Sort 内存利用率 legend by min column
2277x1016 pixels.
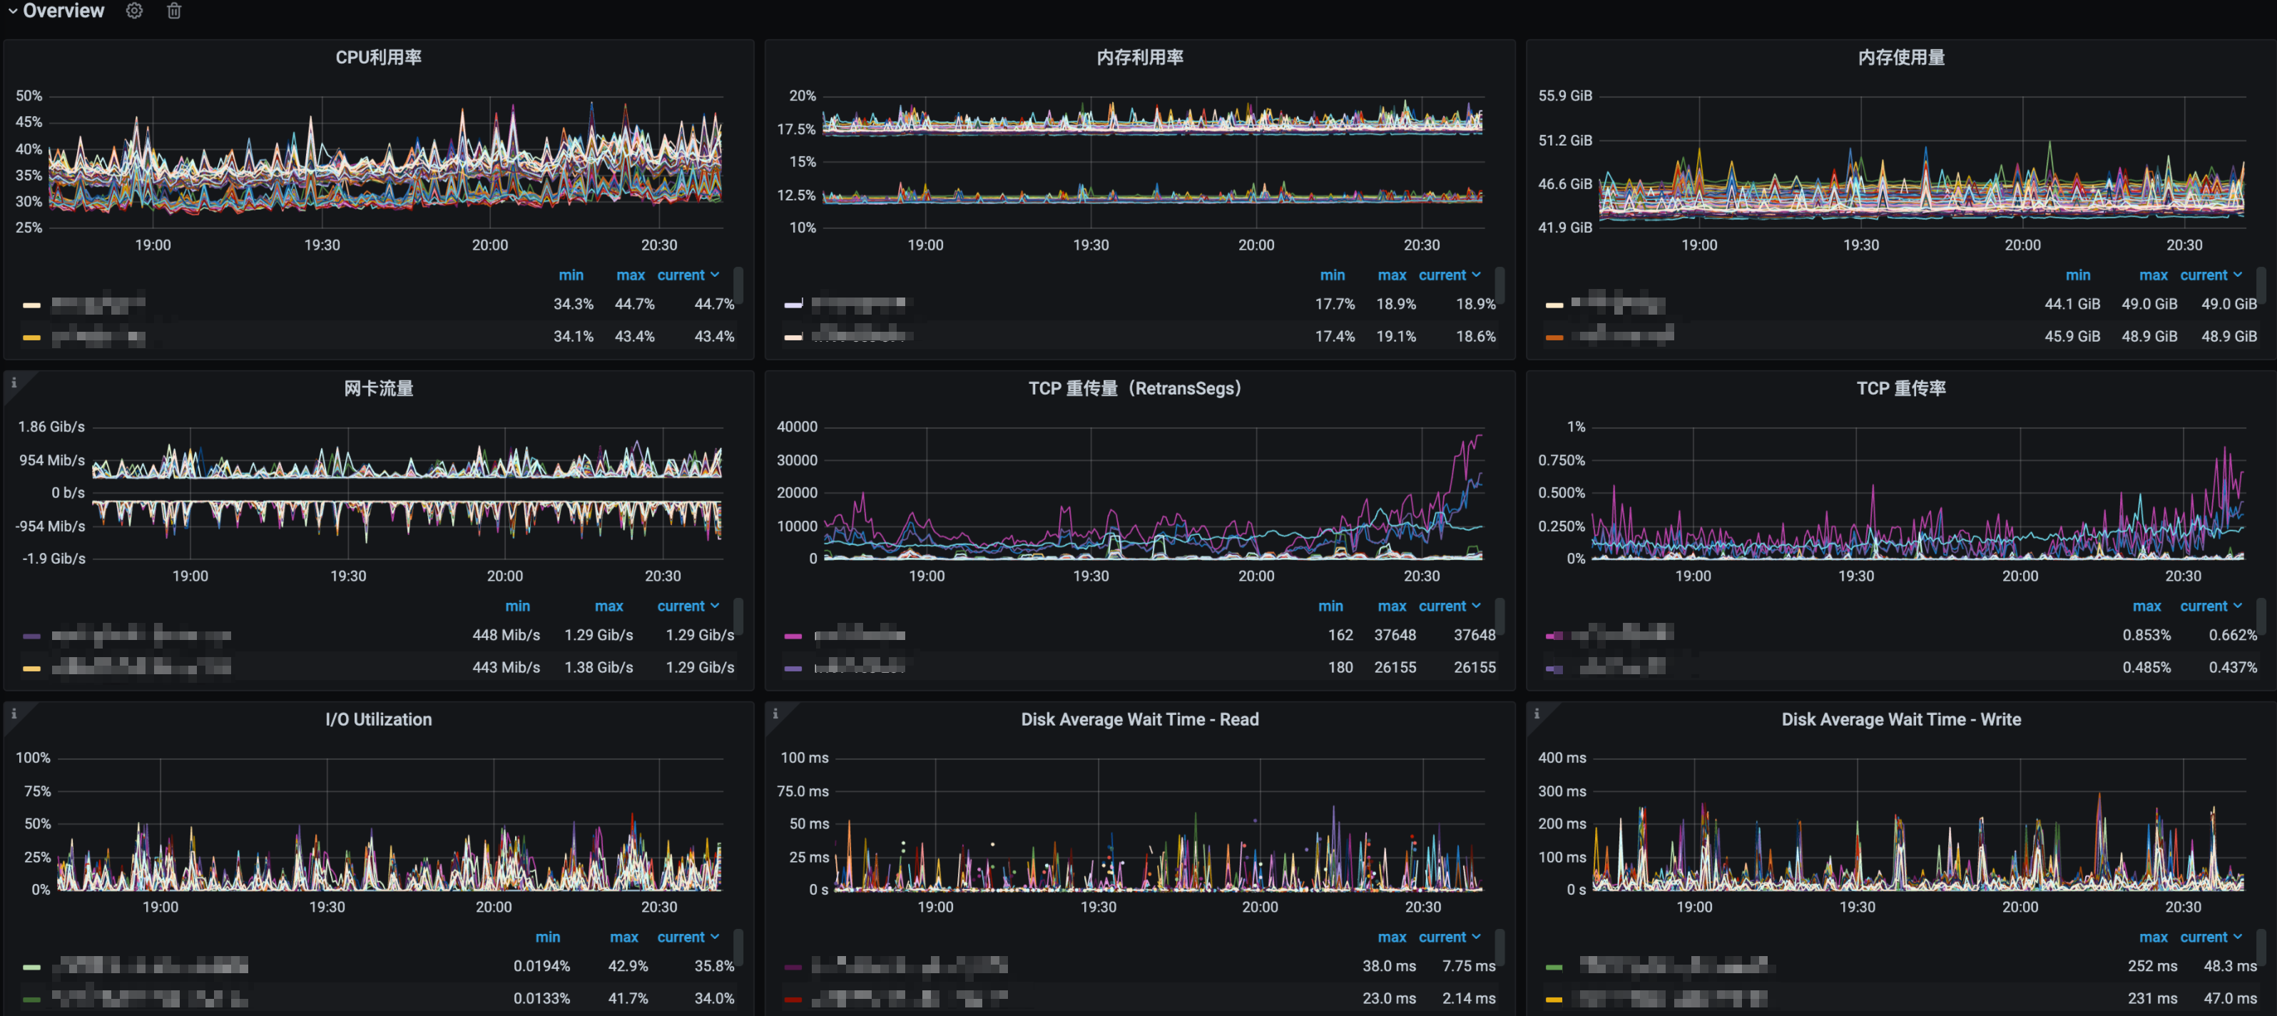(x=1332, y=275)
